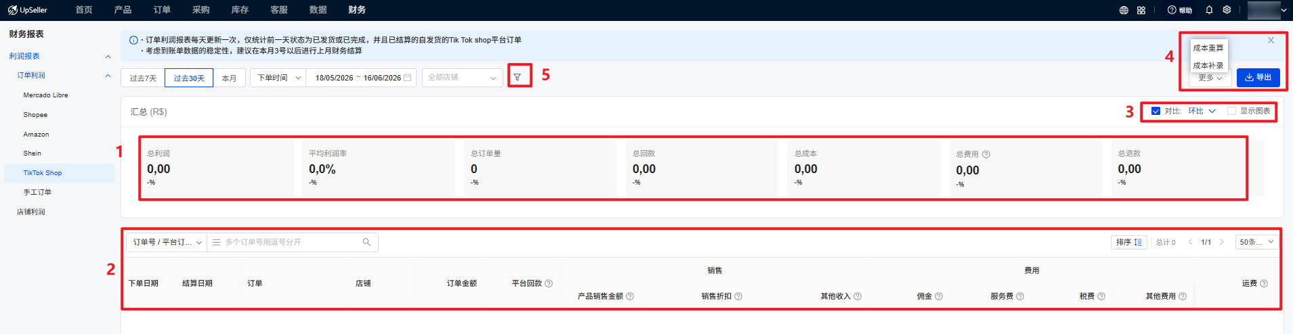Open the language globe icon
1293x334 pixels.
click(x=1124, y=10)
